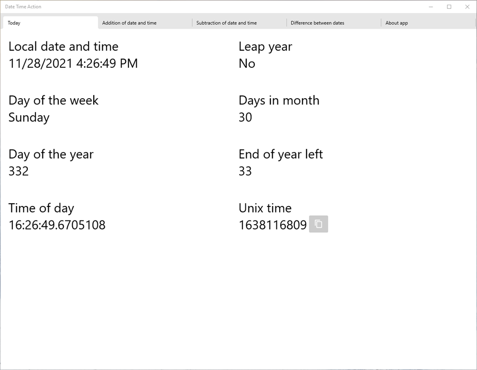Click the Leap year result showing No
Image resolution: width=477 pixels, height=370 pixels.
247,63
